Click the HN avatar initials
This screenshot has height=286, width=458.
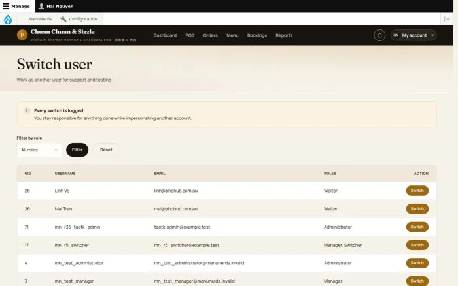click(396, 35)
